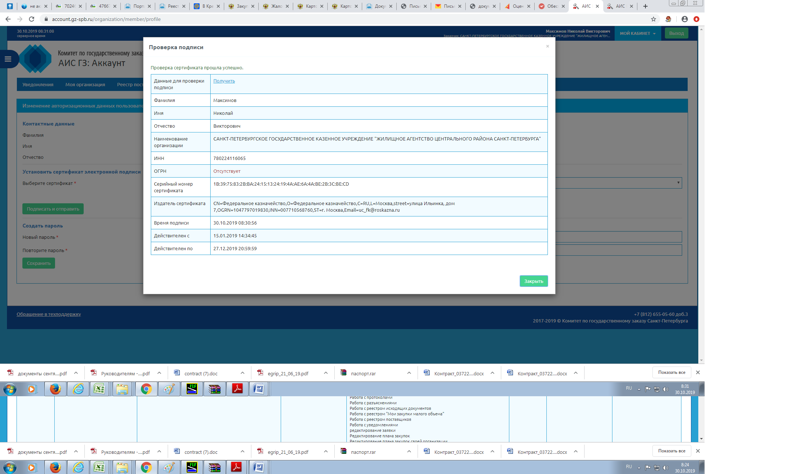Screen dimensions: 786x474
Task: Click the hamburger sidebar menu icon
Action: pyautogui.click(x=8, y=59)
